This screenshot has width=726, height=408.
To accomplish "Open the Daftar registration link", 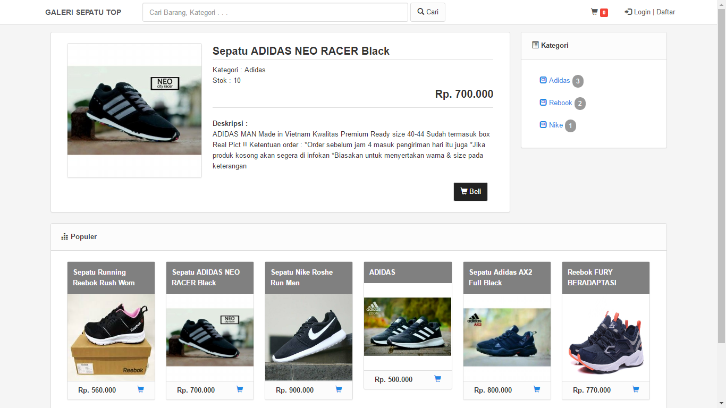I will click(x=665, y=12).
